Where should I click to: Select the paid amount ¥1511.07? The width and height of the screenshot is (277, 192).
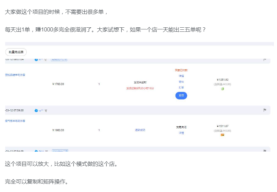click(222, 126)
